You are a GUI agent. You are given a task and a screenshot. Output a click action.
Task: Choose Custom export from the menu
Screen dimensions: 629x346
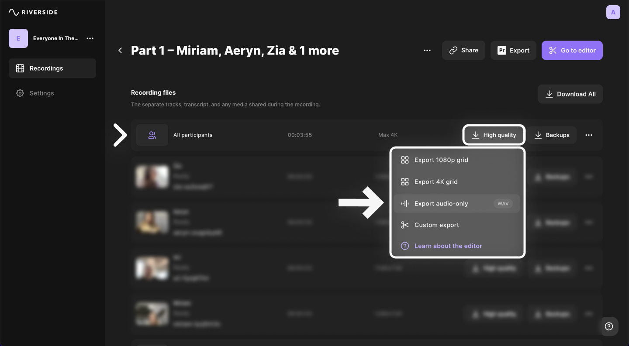(x=437, y=225)
